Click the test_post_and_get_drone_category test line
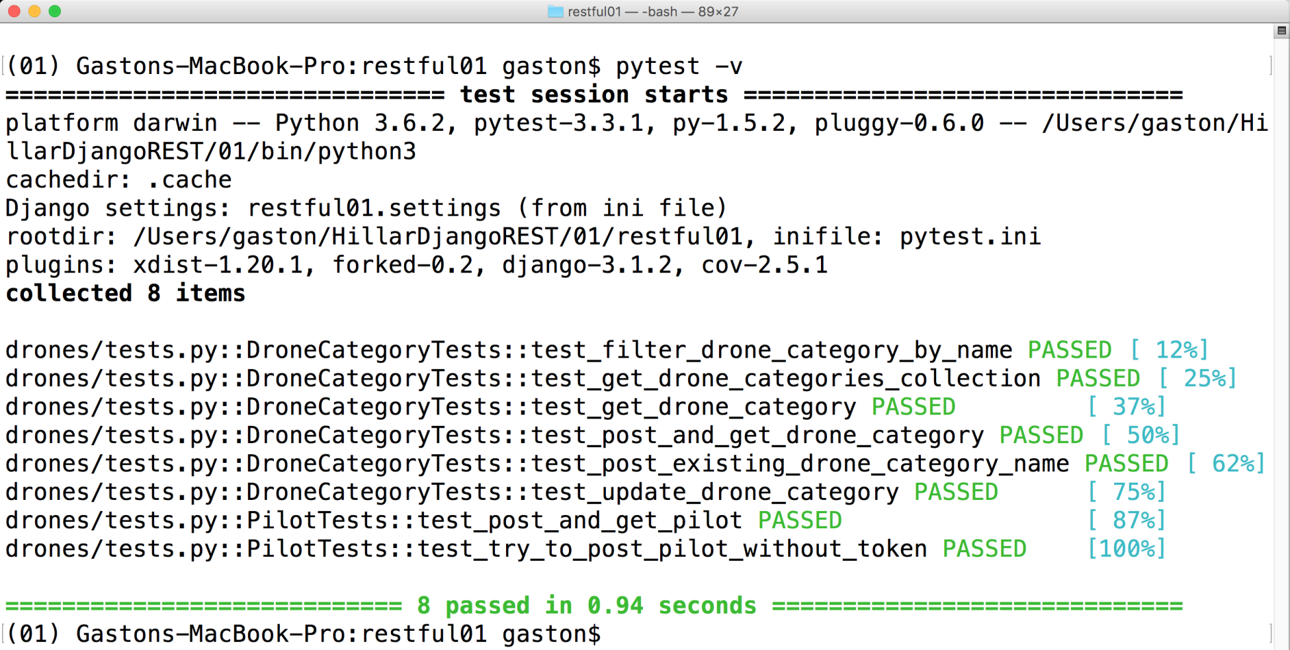This screenshot has height=650, width=1290. (593, 435)
